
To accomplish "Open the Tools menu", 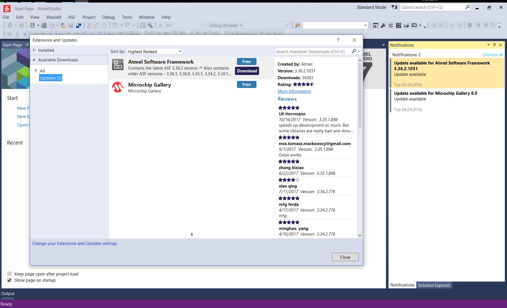I will click(127, 17).
